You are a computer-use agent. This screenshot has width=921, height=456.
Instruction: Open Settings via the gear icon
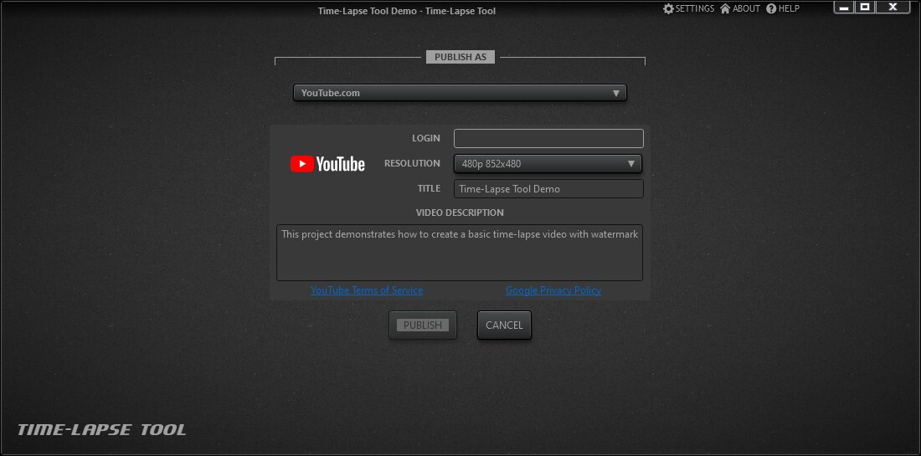pos(668,9)
